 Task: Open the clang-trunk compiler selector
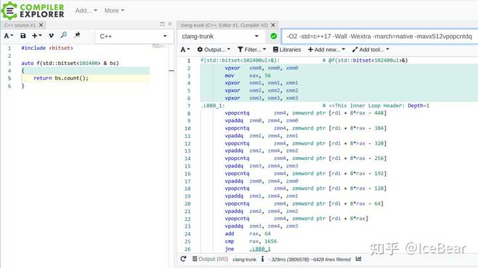(x=221, y=36)
